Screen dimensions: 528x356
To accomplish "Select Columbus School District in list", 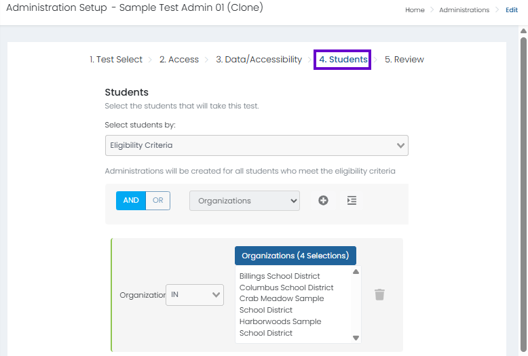I will 286,288.
